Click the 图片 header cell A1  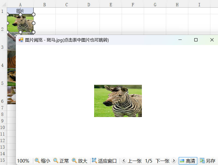pos(20,11)
